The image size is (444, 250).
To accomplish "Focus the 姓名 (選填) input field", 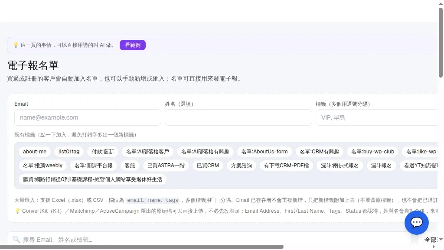I will [238, 117].
